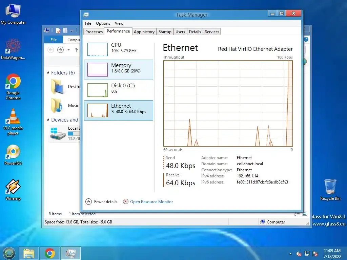The height and width of the screenshot is (260, 347).
Task: Switch to the Startup tab
Action: click(x=165, y=31)
